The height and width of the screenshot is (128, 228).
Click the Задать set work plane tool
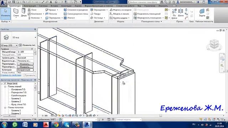(x=202, y=13)
